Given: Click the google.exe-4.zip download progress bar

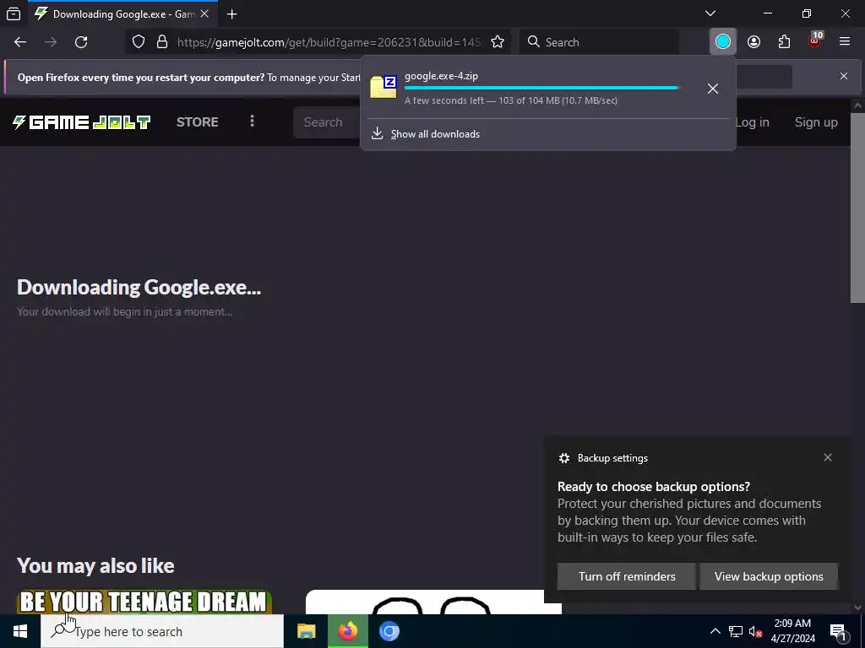Looking at the screenshot, I should coord(541,88).
